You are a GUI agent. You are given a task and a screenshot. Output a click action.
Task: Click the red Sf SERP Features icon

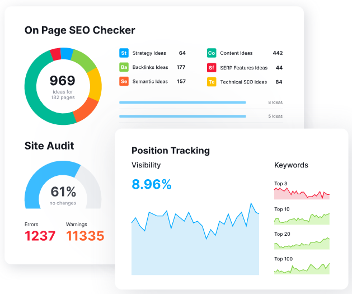click(x=212, y=68)
